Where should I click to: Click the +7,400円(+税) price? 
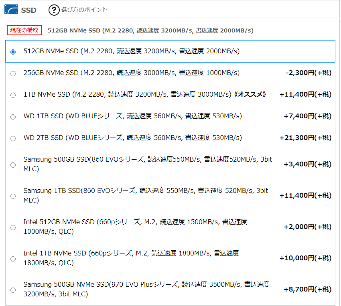tap(308, 116)
